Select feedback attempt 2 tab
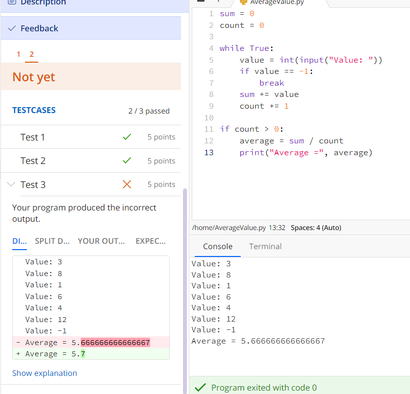 coord(31,54)
